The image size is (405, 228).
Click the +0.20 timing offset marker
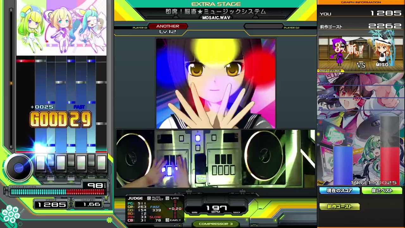[175, 209]
